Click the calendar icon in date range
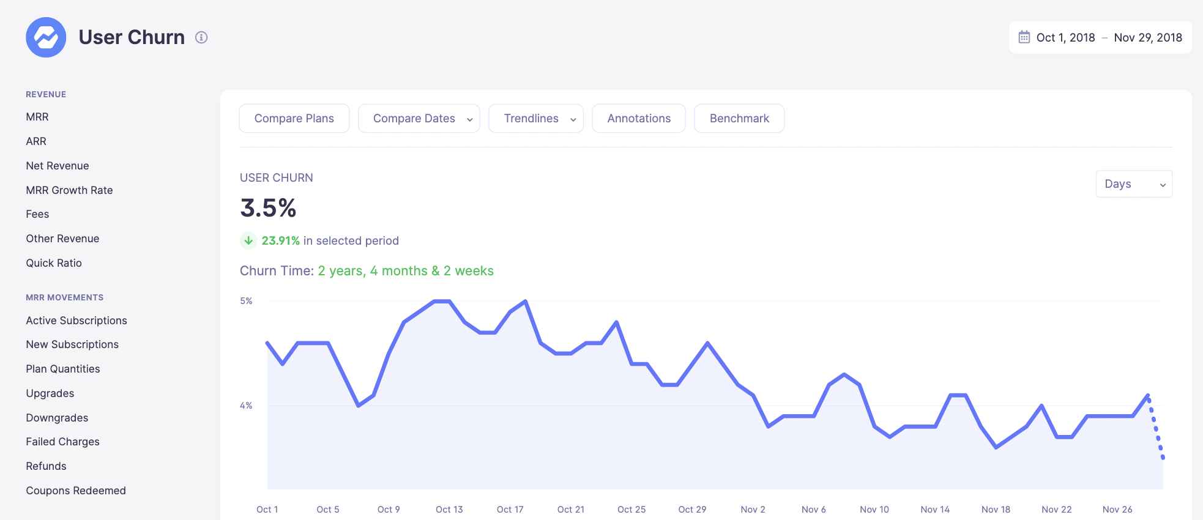This screenshot has width=1203, height=520. pos(1024,37)
